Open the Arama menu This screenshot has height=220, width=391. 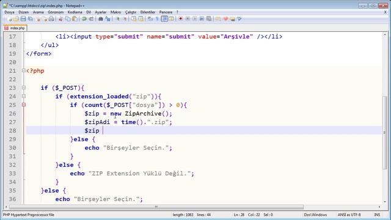(38, 12)
